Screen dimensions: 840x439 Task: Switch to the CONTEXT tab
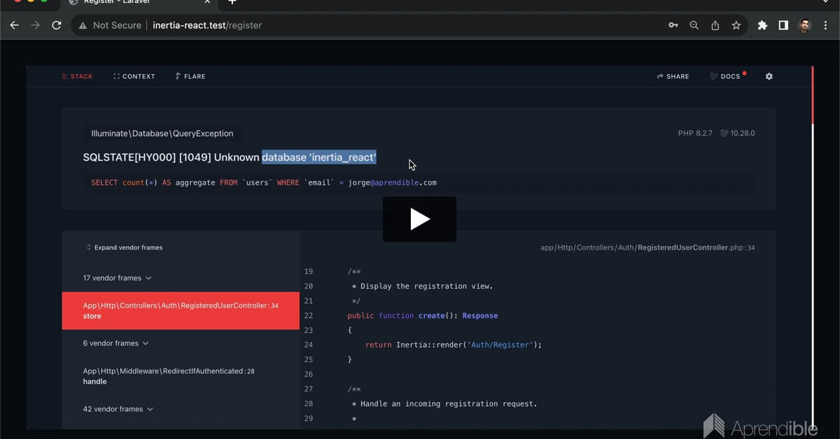coord(134,76)
